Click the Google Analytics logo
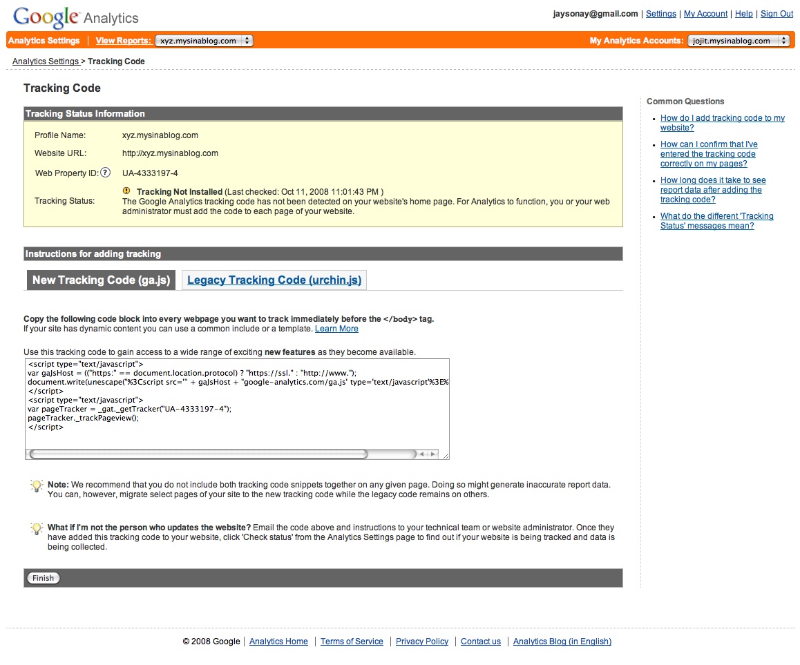This screenshot has width=800, height=665. coord(75,17)
